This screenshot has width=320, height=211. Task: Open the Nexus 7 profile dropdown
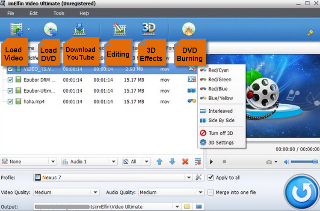click(189, 178)
